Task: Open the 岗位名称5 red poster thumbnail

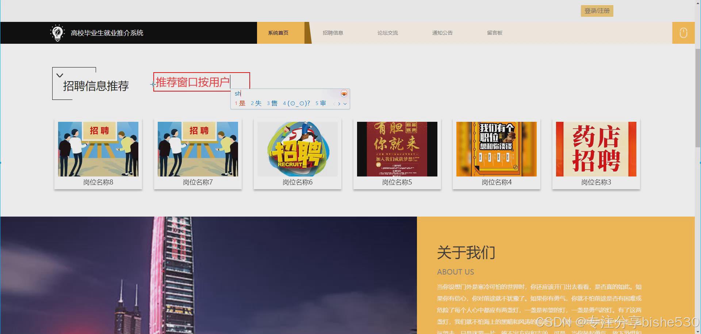Action: 397,149
